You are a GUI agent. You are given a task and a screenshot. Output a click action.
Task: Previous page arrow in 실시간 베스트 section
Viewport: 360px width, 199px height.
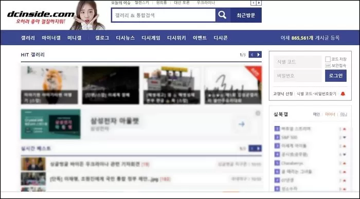[252, 149]
